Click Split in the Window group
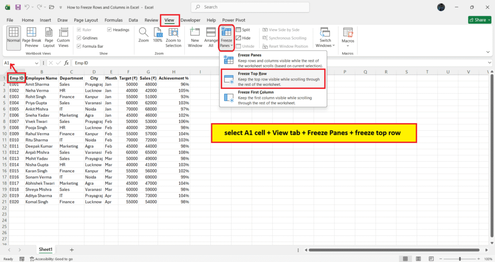 [x=243, y=29]
